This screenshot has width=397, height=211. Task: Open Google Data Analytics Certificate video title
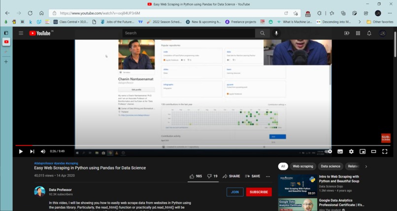point(341,203)
